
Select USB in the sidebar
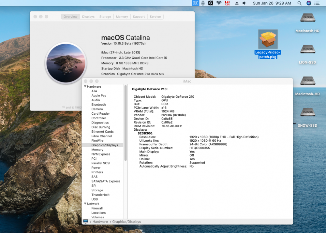(95, 199)
